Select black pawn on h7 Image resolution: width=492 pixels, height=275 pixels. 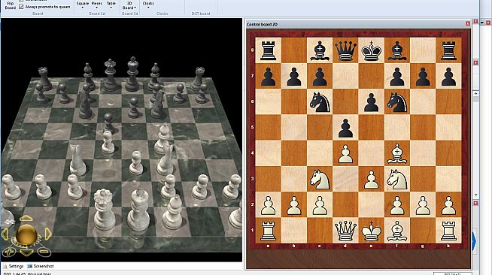tap(448, 76)
